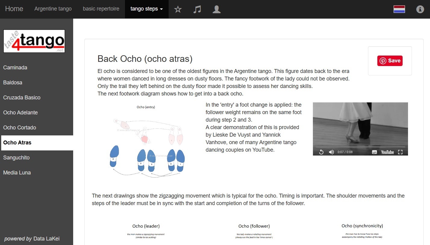Click the Ocho entry footwork diagram

pyautogui.click(x=146, y=141)
